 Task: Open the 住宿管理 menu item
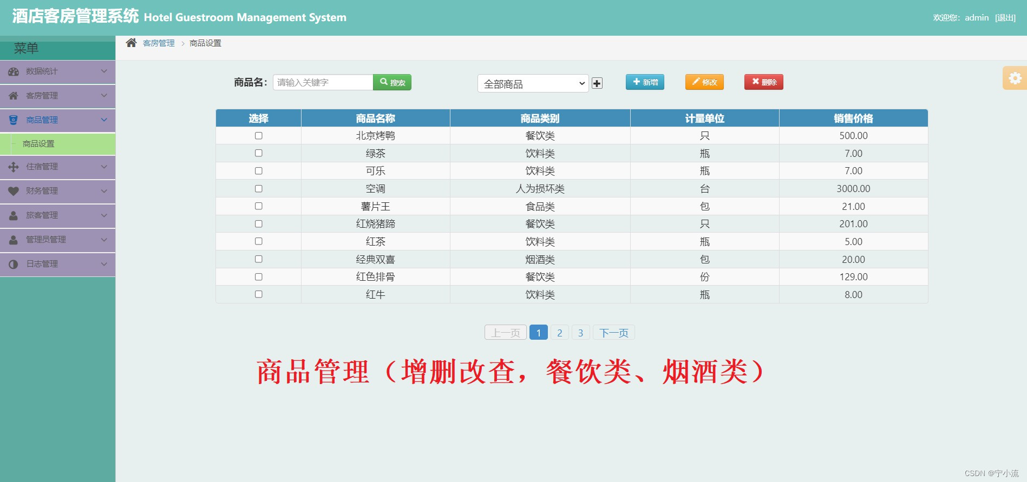pos(57,167)
